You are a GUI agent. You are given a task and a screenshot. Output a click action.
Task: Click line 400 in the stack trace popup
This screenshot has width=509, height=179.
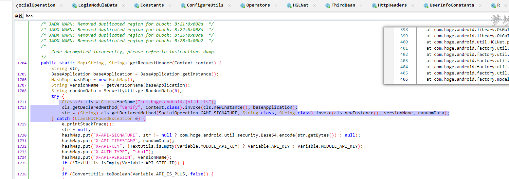pyautogui.click(x=404, y=42)
